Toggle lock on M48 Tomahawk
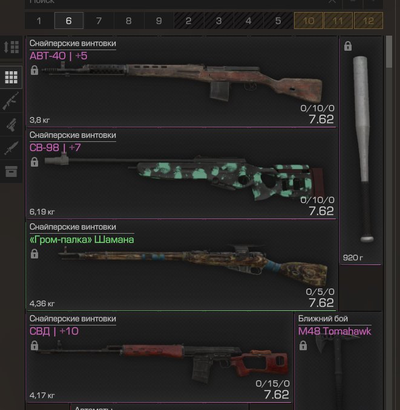400x410 pixels. pyautogui.click(x=303, y=345)
